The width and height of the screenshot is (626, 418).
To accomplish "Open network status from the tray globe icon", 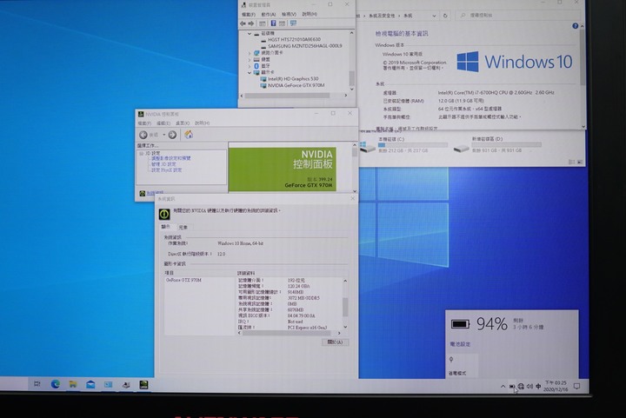I will pyautogui.click(x=521, y=386).
